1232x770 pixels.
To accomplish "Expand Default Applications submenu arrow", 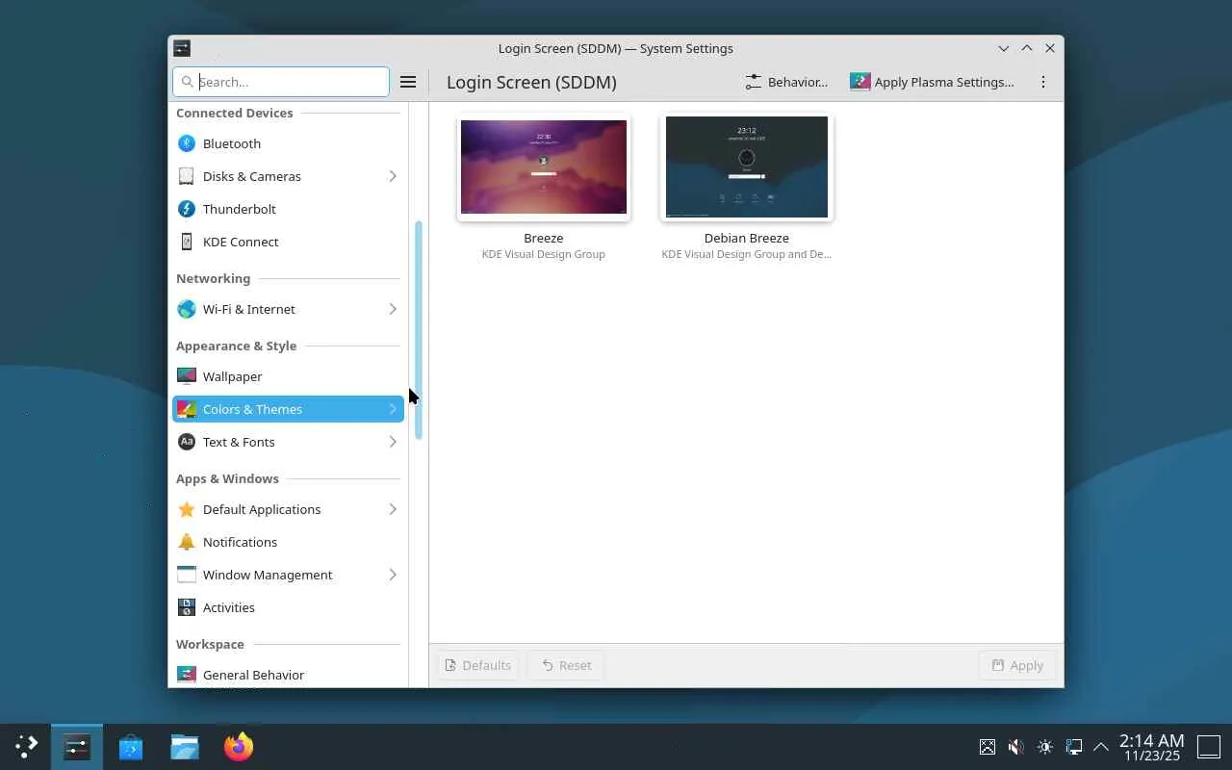I will coord(393,509).
